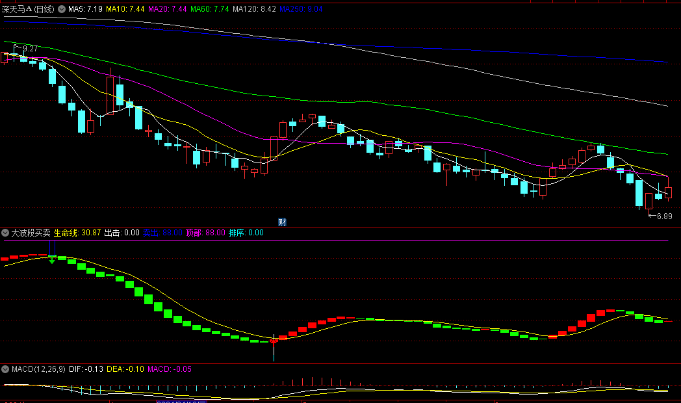This screenshot has width=681, height=403.
Task: Click the DEA: -0.10 value
Action: (x=125, y=369)
